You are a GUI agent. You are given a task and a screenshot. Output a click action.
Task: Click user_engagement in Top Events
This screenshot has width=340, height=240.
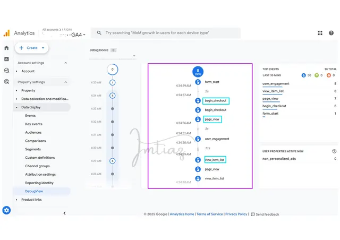coord(276,84)
